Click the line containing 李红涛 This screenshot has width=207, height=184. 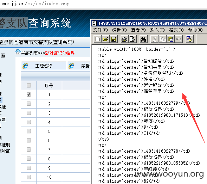point(133,169)
